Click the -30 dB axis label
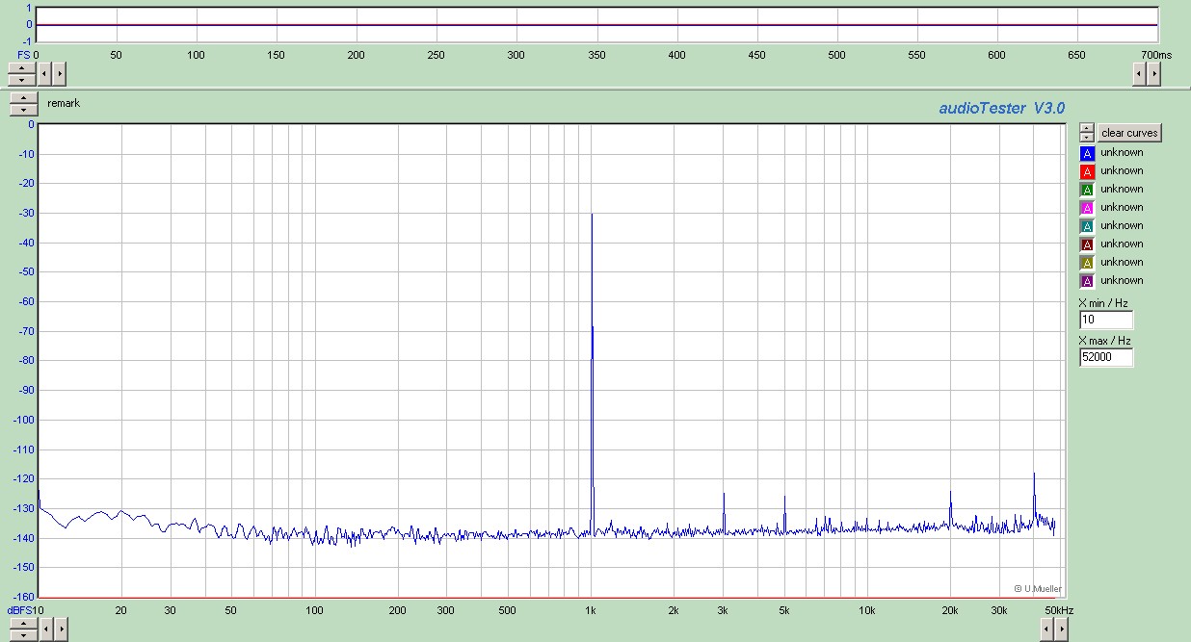The height and width of the screenshot is (642, 1191). 25,213
